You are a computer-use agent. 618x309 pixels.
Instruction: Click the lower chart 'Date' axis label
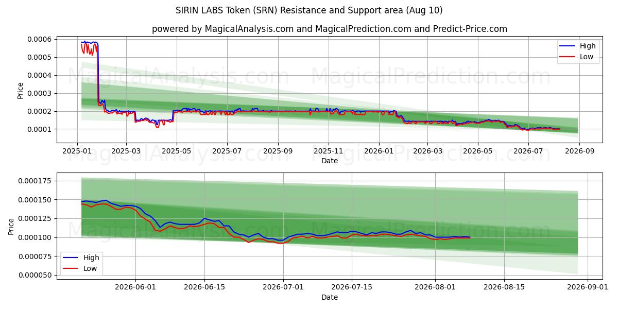(x=330, y=297)
